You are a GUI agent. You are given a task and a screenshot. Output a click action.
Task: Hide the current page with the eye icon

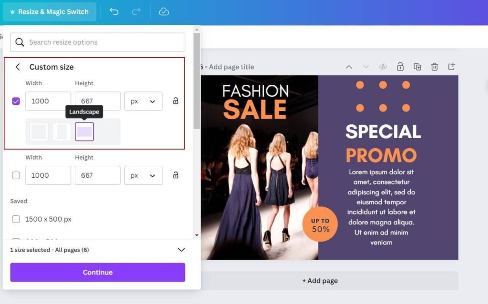pyautogui.click(x=383, y=67)
